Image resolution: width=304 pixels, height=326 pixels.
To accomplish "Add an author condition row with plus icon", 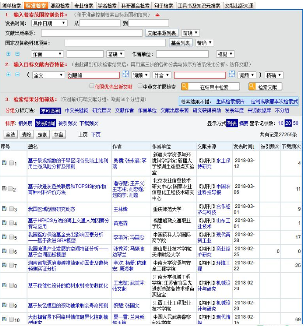I will click(x=8, y=54).
